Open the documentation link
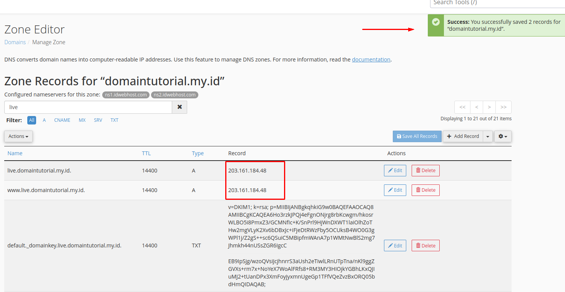Screen dimensions: 565x292 point(371,59)
